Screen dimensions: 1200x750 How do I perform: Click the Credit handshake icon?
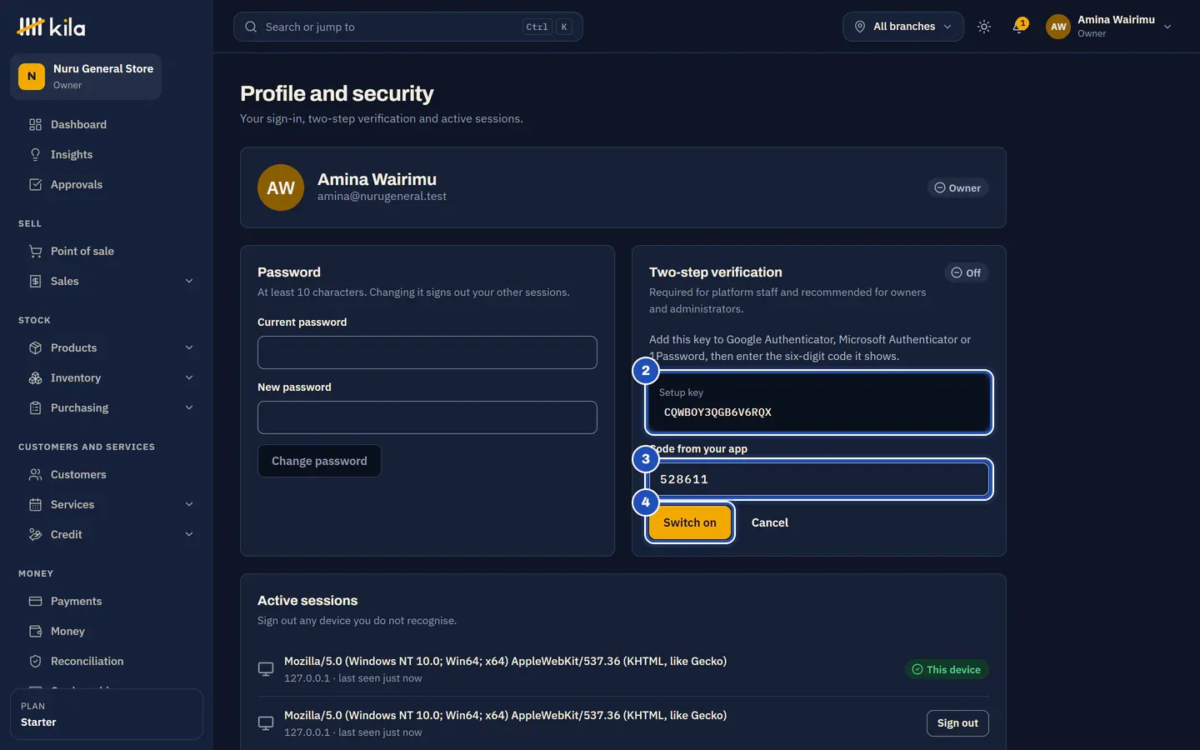pos(35,535)
